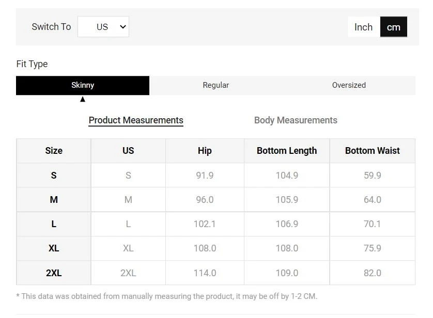The width and height of the screenshot is (433, 318).
Task: Select hip value 102.1 for size L
Action: click(205, 224)
